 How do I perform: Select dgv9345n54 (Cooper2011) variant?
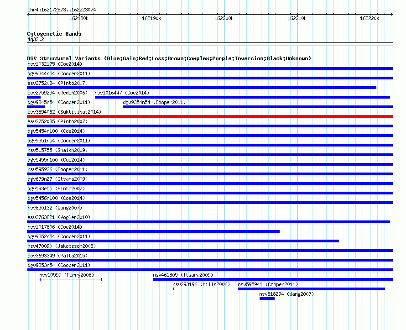click(x=36, y=107)
